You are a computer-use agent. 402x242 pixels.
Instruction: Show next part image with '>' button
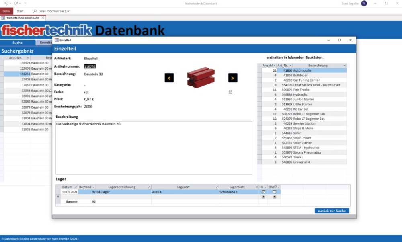[233, 78]
